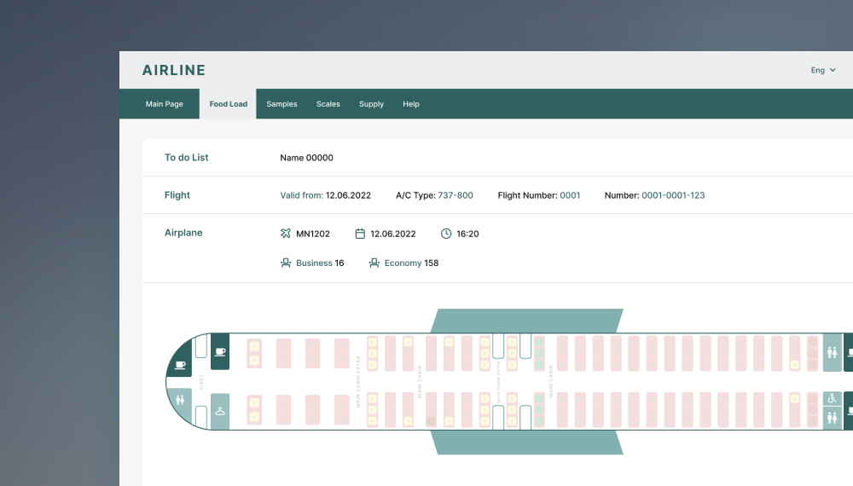853x486 pixels.
Task: Switch to the Samples tab
Action: point(281,104)
